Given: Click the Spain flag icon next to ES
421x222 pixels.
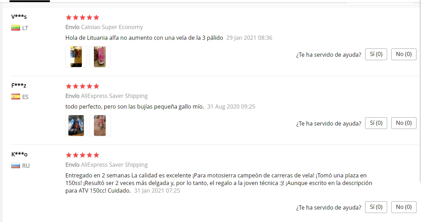Looking at the screenshot, I should pos(16,97).
